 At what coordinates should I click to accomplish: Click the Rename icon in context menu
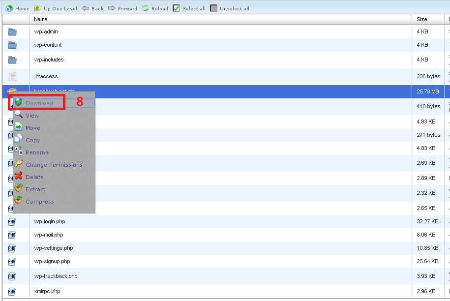tap(19, 152)
